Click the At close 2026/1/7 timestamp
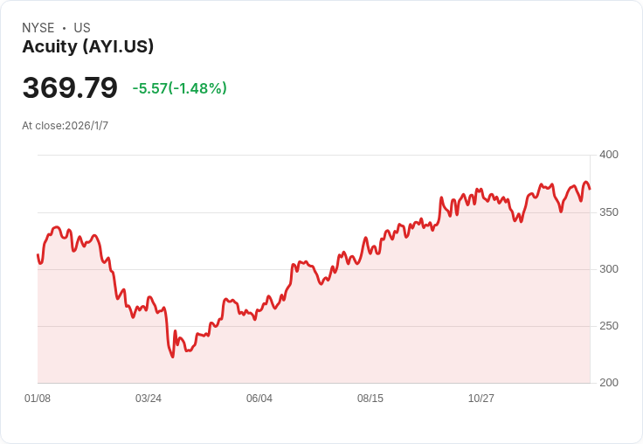This screenshot has height=444, width=643. [x=66, y=126]
